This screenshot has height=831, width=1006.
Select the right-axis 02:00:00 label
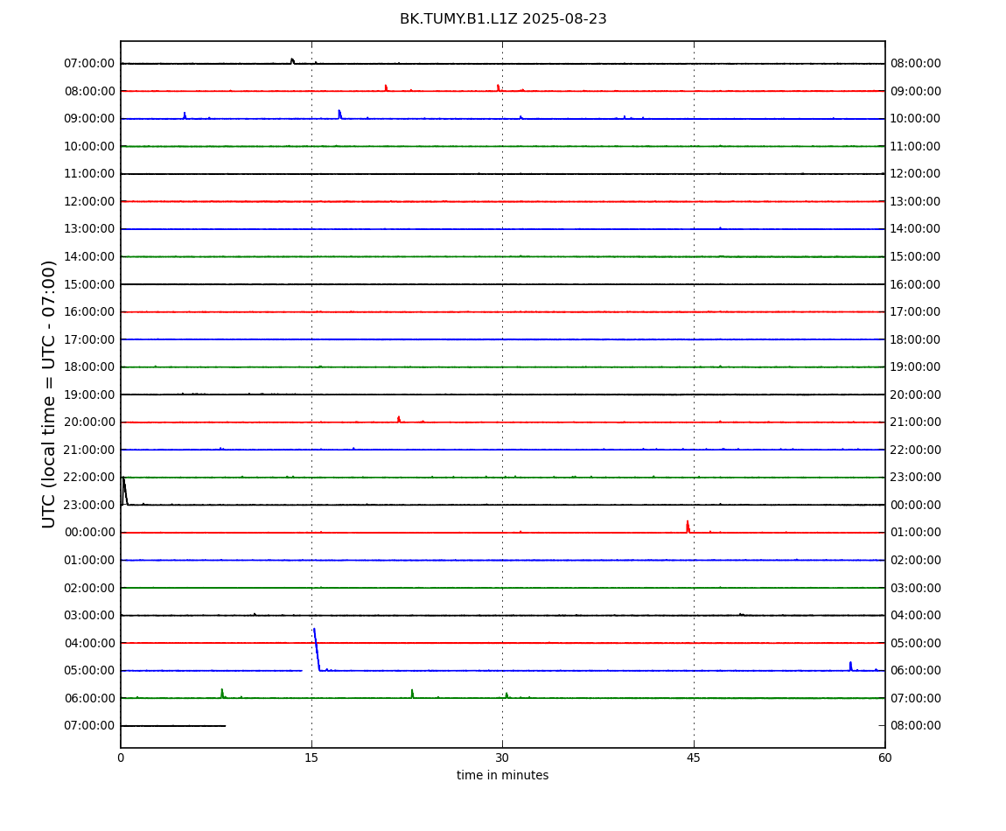pos(916,560)
